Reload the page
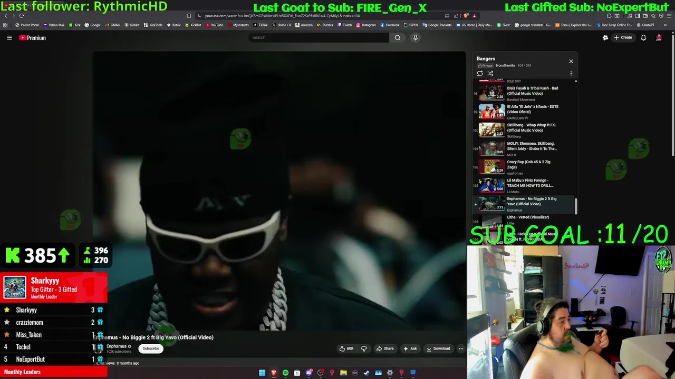The width and height of the screenshot is (675, 379). click(x=22, y=16)
